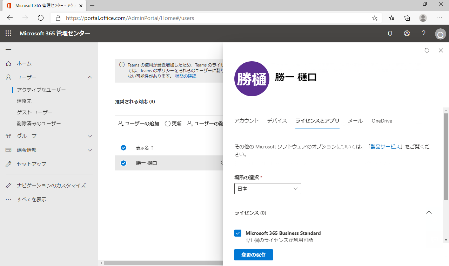
Task: Click the ellipsis icon beside すべてを表示
Action: pyautogui.click(x=8, y=199)
